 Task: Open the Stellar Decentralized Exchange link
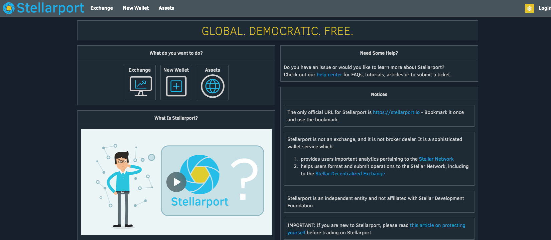pos(350,174)
